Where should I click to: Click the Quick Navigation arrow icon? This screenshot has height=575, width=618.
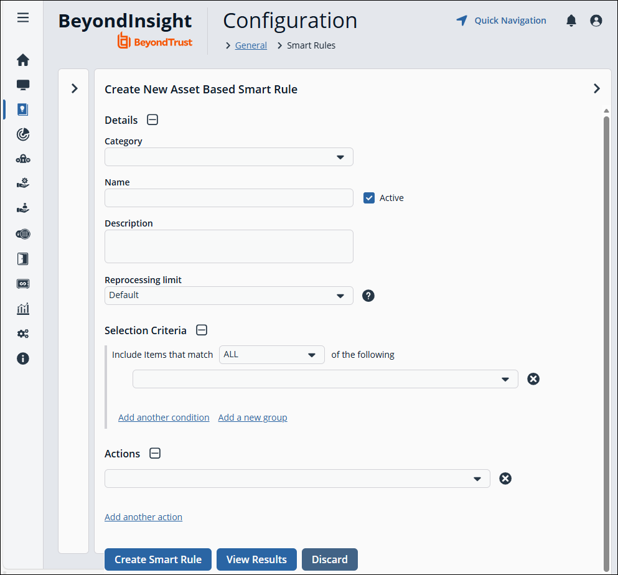[462, 21]
